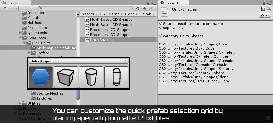The image size is (273, 123).
Task: Select the Cylinder prefab thumbnail
Action: click(91, 77)
